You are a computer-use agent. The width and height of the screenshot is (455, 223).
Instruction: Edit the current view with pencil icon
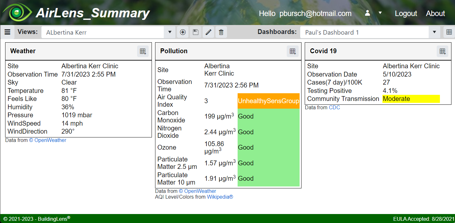(208, 32)
